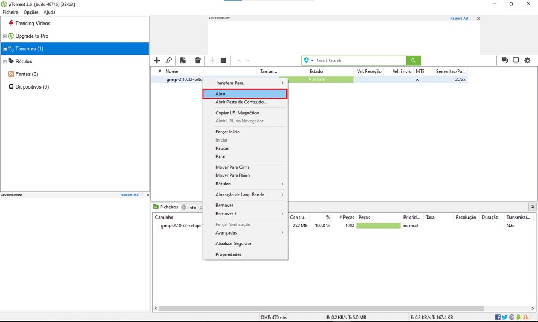
Task: Choose Atualizar Seguidor
Action: 245,243
